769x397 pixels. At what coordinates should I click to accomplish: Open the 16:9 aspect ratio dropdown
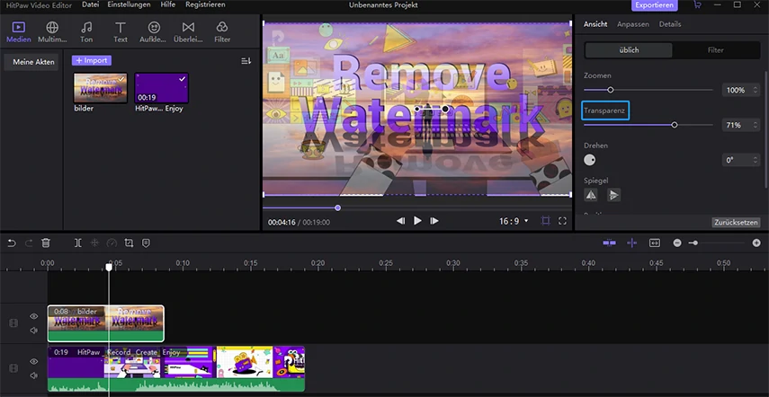click(514, 221)
